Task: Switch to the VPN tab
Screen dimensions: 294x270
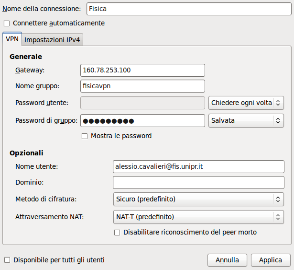Action: [x=12, y=39]
